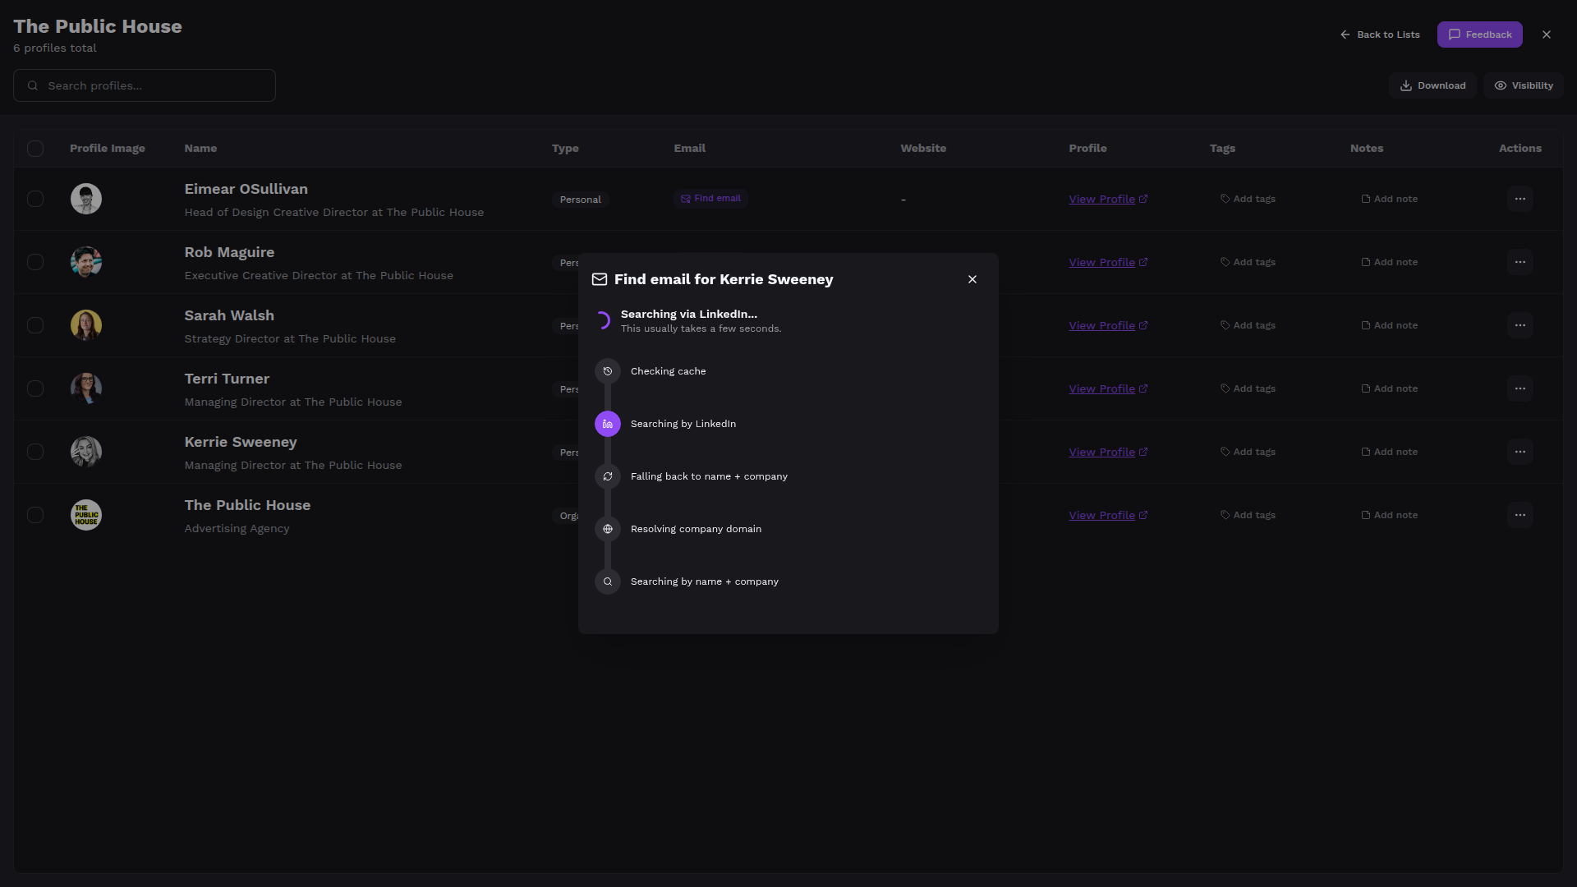Add a note for Terri Turner

[x=1390, y=388]
